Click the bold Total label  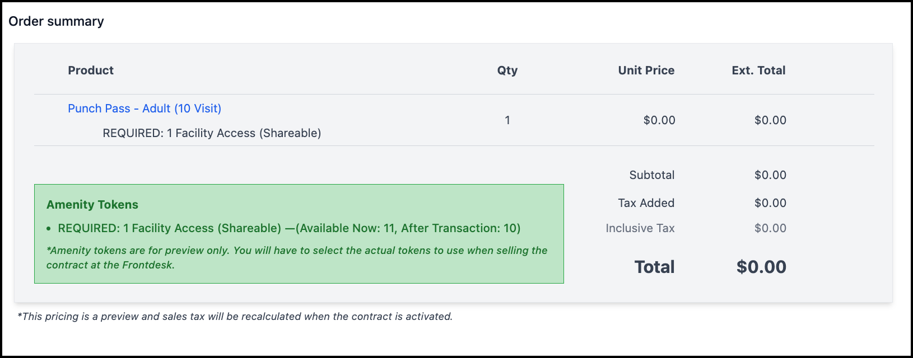654,267
